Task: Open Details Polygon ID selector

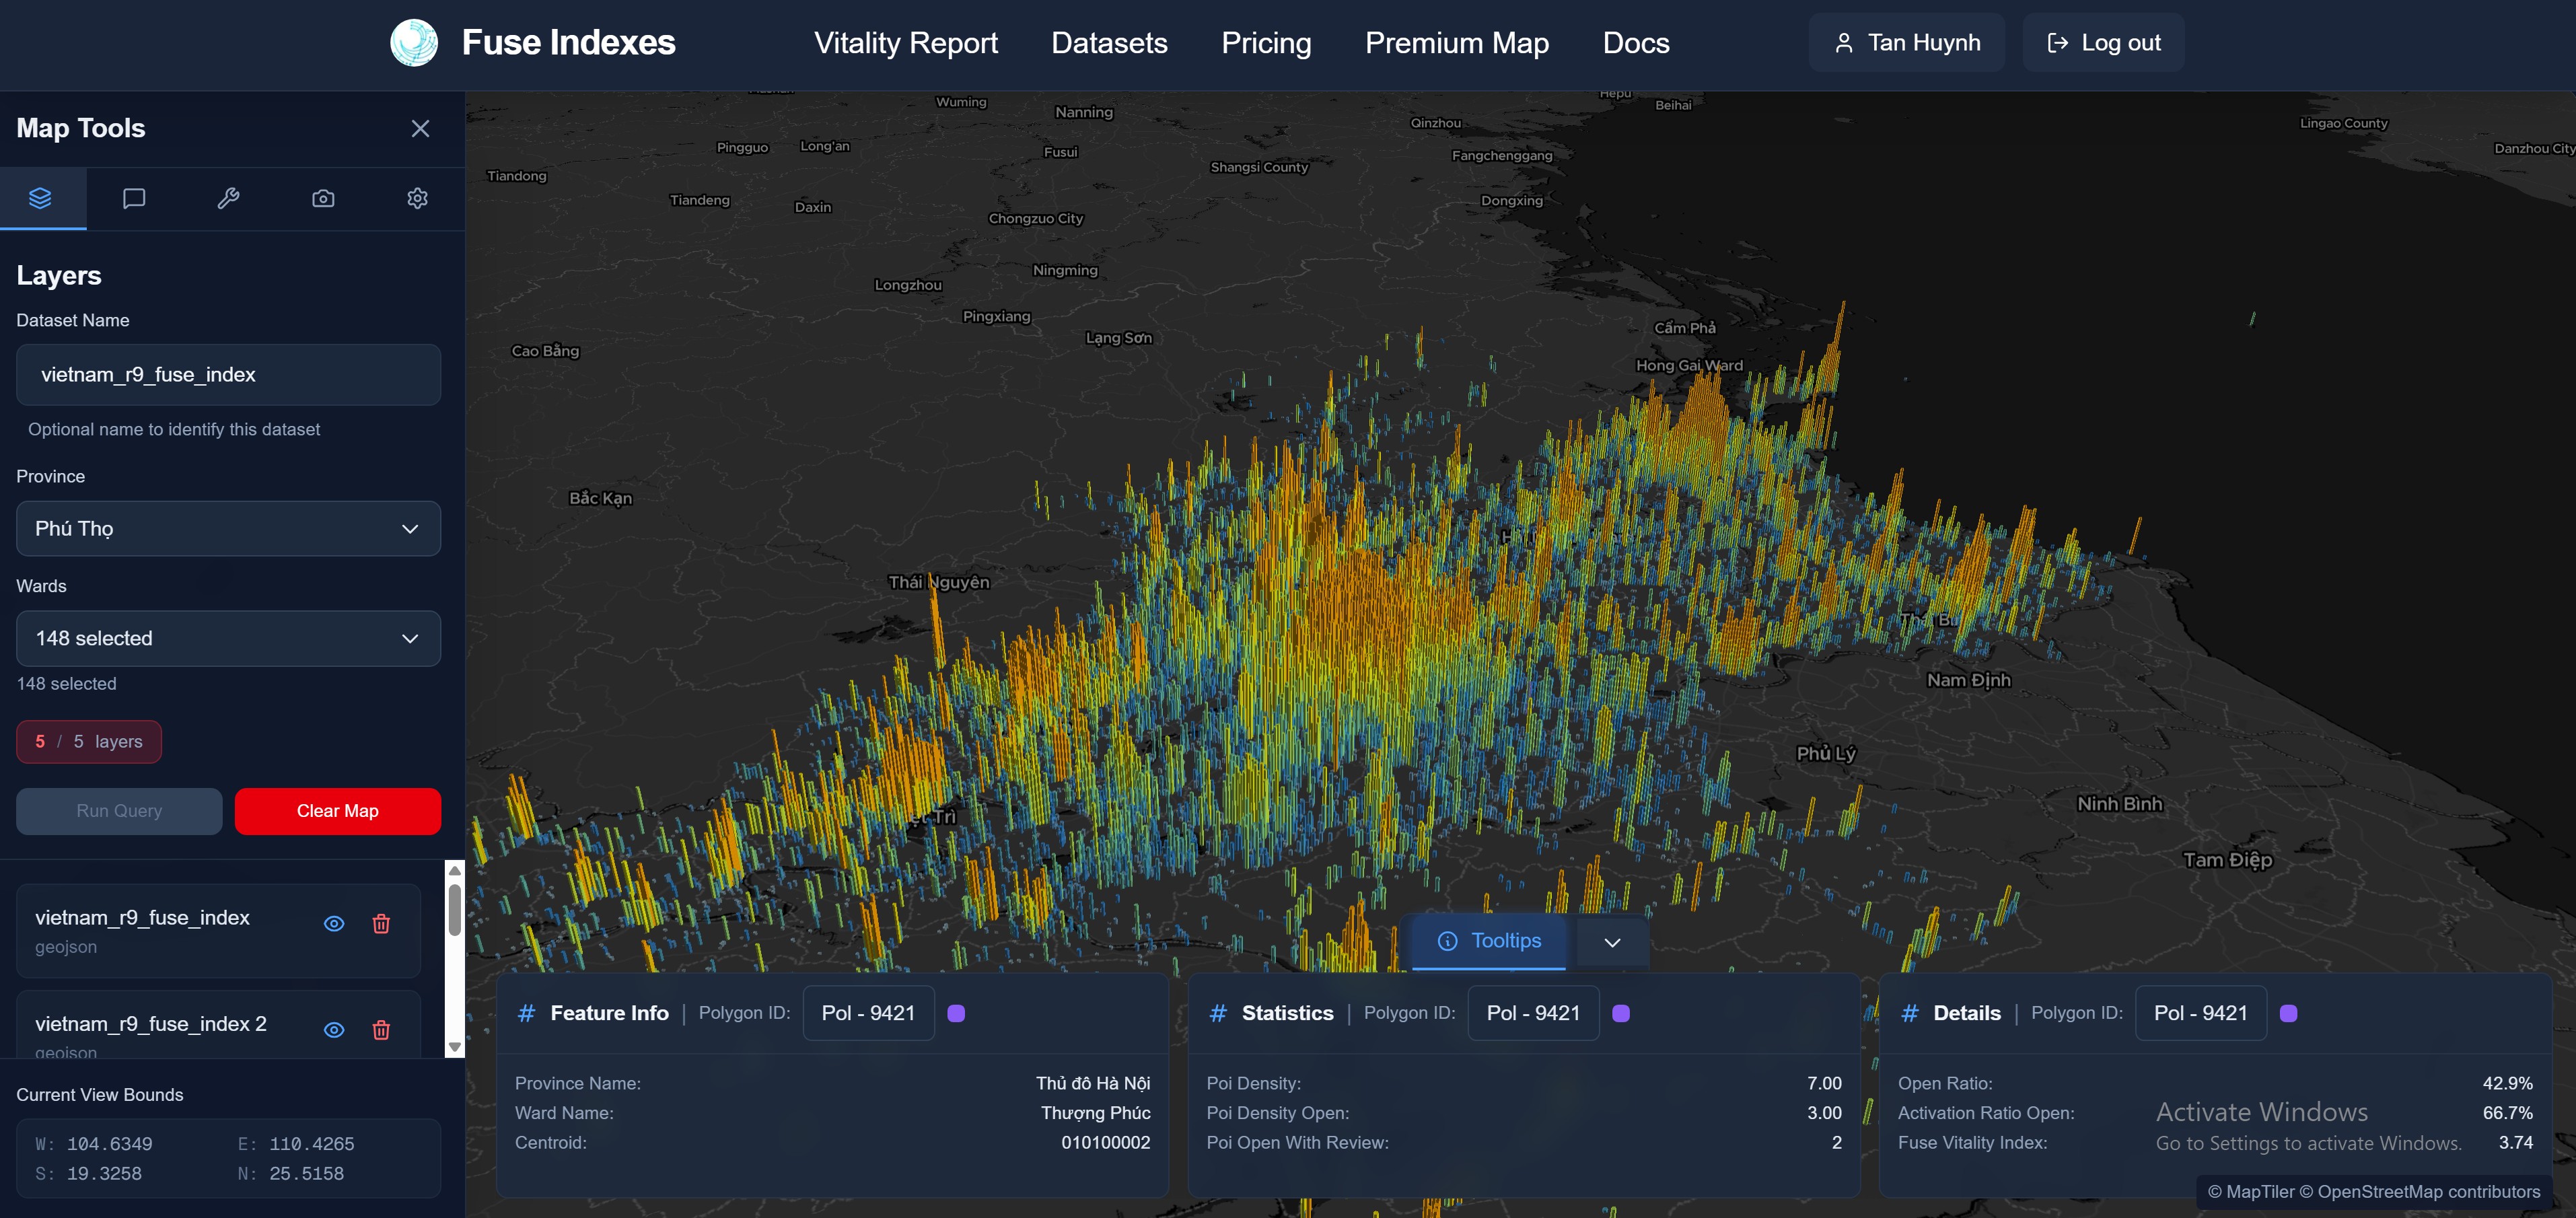Action: point(2200,1013)
